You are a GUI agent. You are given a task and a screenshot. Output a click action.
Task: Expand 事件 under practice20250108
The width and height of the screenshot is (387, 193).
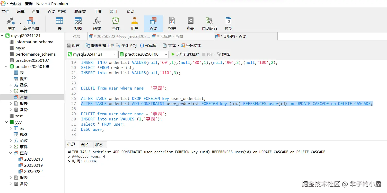tap(11, 91)
